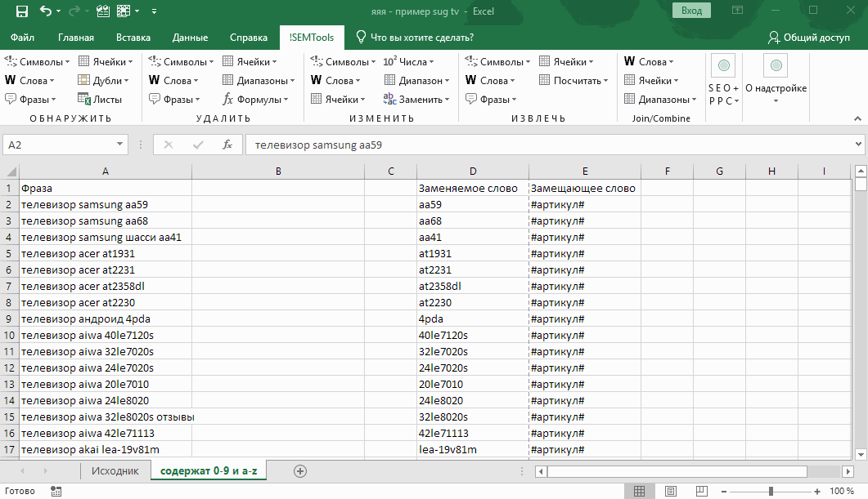Image resolution: width=868 pixels, height=499 pixels.
Task: Open Слова dropdown in Извлечь group
Action: (x=491, y=81)
